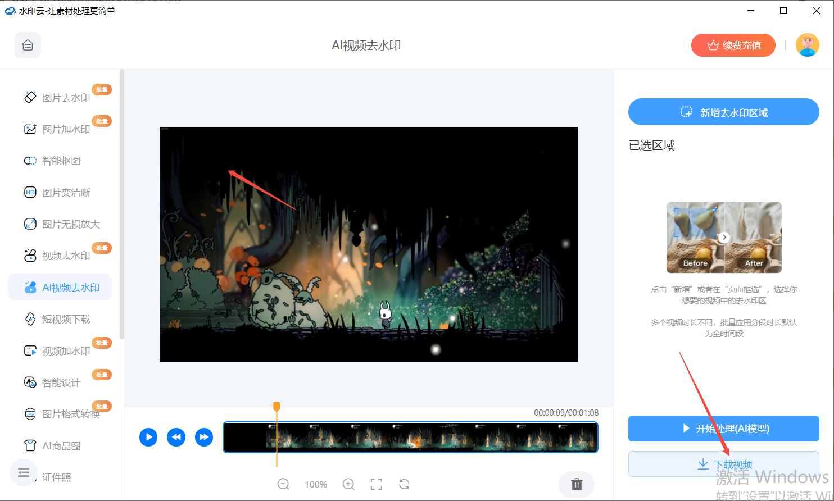Click the AI视频去水印 page title
Screen dimensions: 834x501
pos(366,45)
